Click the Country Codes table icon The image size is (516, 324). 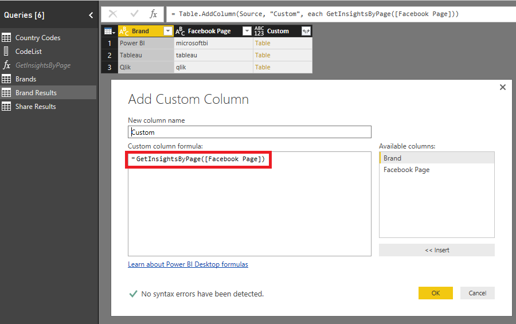tap(6, 37)
